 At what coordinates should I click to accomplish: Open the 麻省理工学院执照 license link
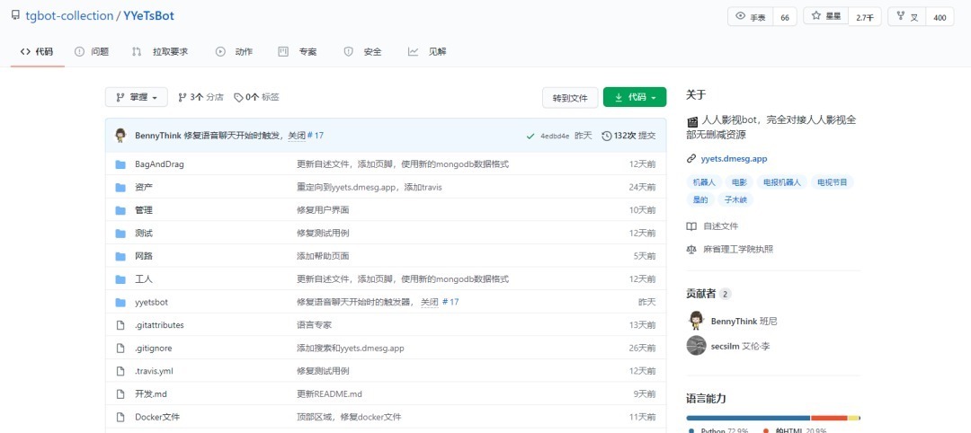[738, 249]
